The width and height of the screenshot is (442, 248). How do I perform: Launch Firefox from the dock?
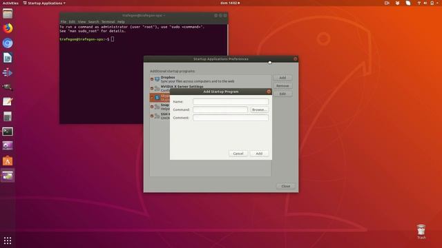pyautogui.click(x=8, y=28)
